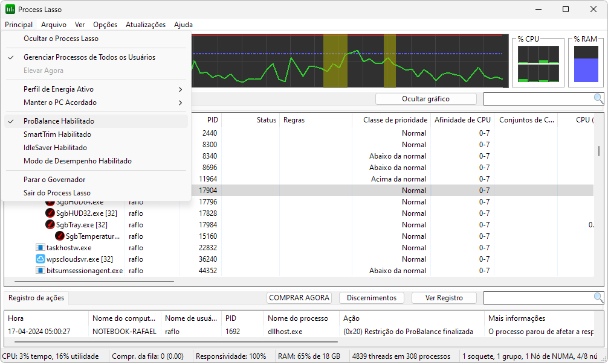608x363 pixels.
Task: Click 'Acima da normal' priority cell
Action: (x=398, y=179)
